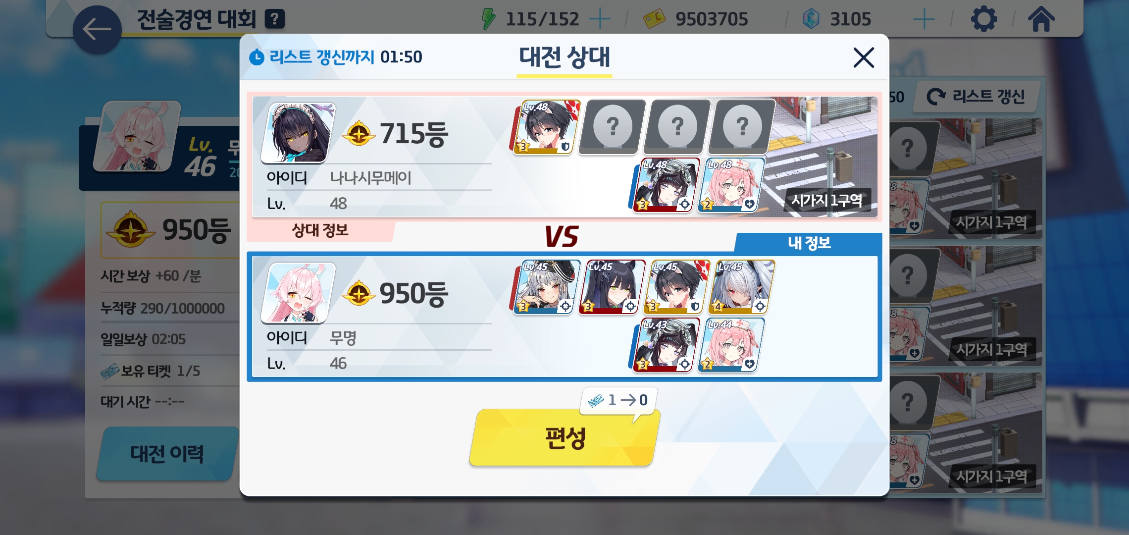Tap the credits currency icon
Image resolution: width=1129 pixels, height=535 pixels.
[654, 19]
